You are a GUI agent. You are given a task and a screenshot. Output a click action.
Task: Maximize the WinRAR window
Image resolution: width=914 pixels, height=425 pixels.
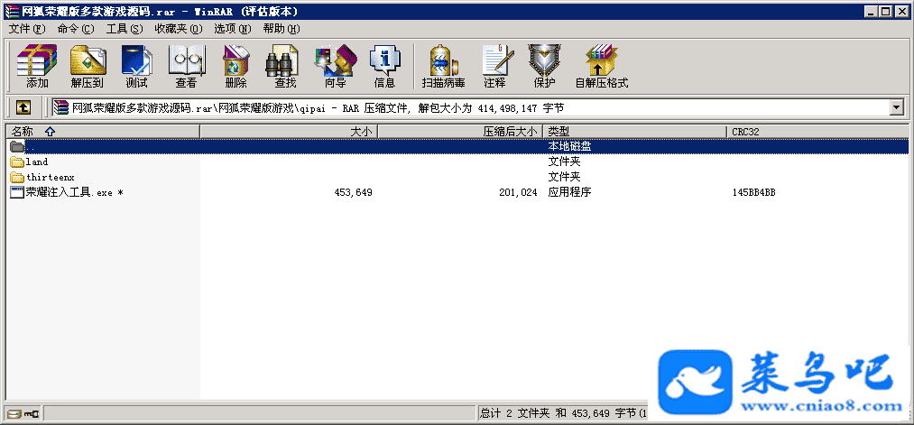(x=885, y=12)
